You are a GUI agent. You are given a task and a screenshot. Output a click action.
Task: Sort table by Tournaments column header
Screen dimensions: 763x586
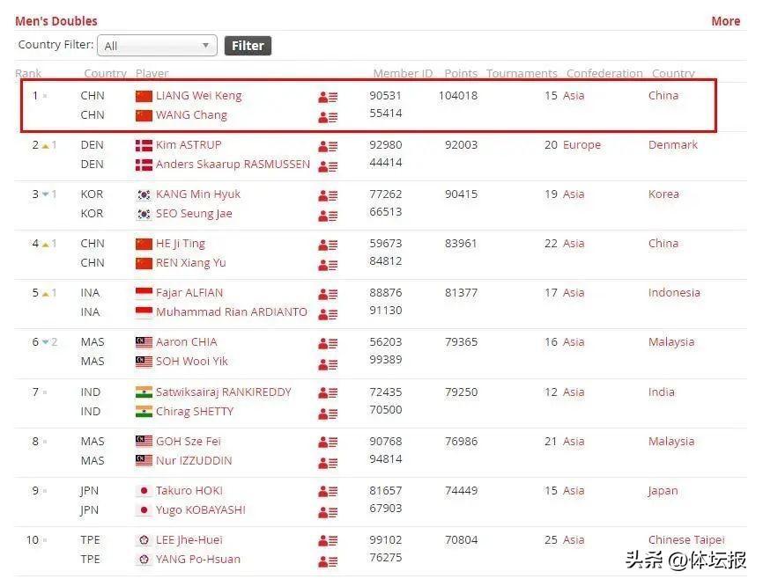pos(522,74)
